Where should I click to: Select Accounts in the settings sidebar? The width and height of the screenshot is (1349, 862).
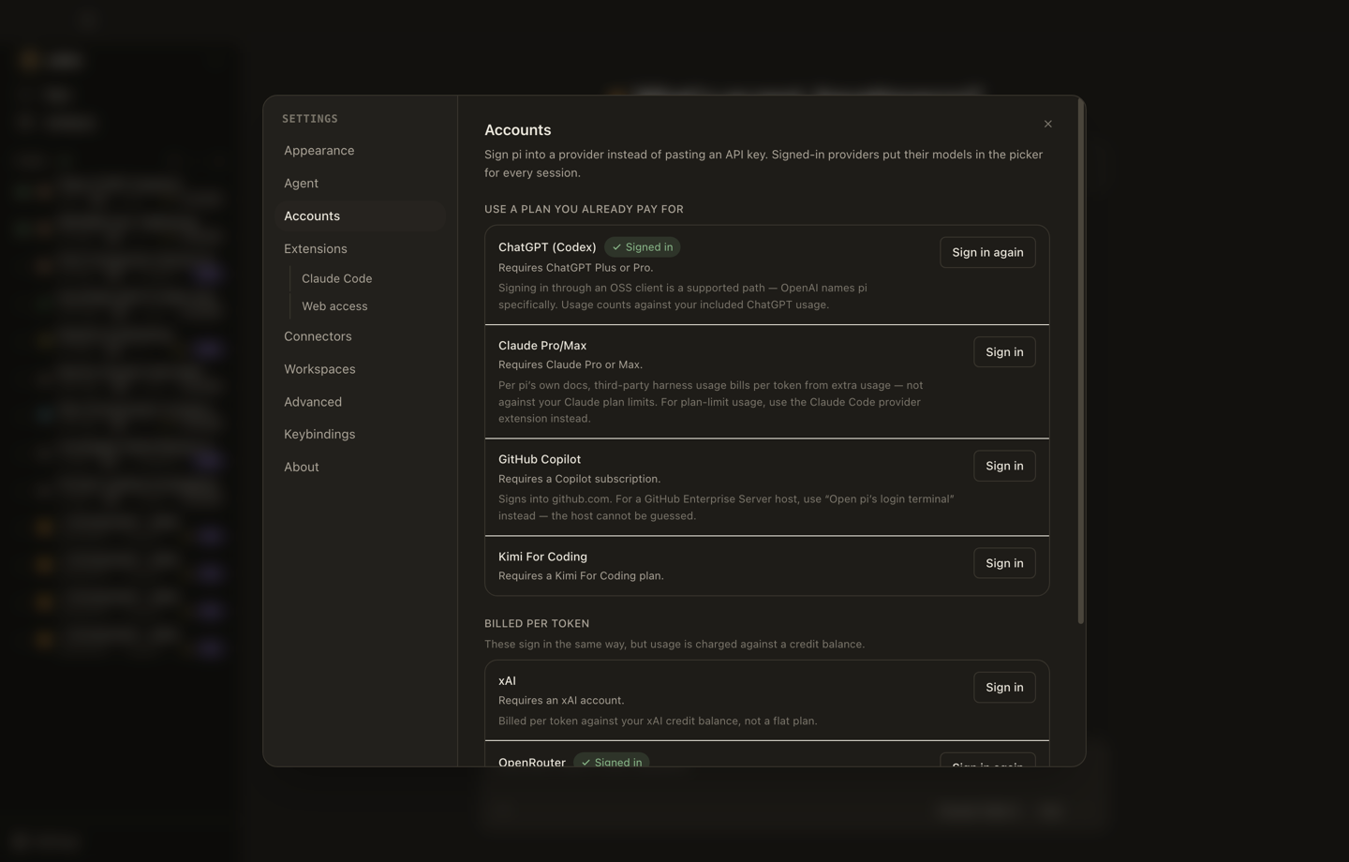[x=361, y=215]
